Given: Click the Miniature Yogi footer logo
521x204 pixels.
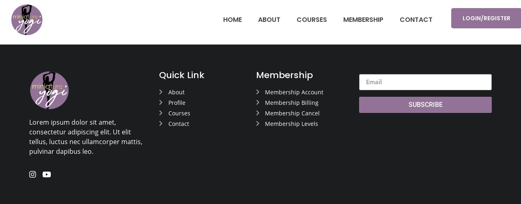Looking at the screenshot, I should tap(50, 90).
